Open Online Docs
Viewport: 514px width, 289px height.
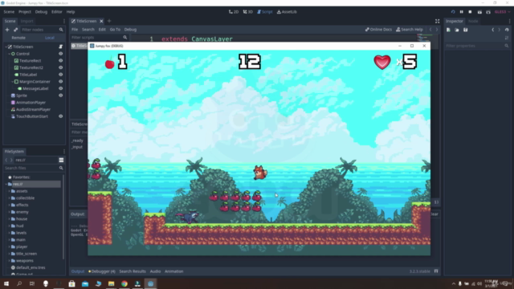(x=378, y=30)
